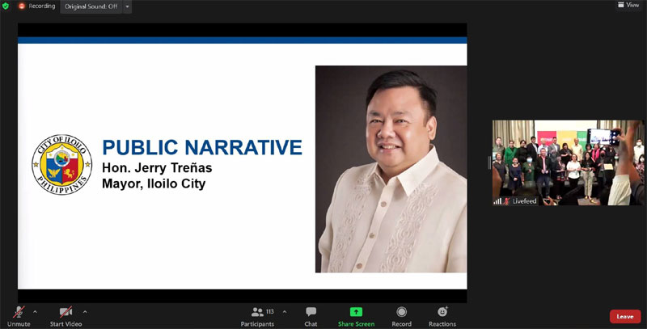Click the green encryption shield icon
Image resolution: width=647 pixels, height=329 pixels.
6,6
